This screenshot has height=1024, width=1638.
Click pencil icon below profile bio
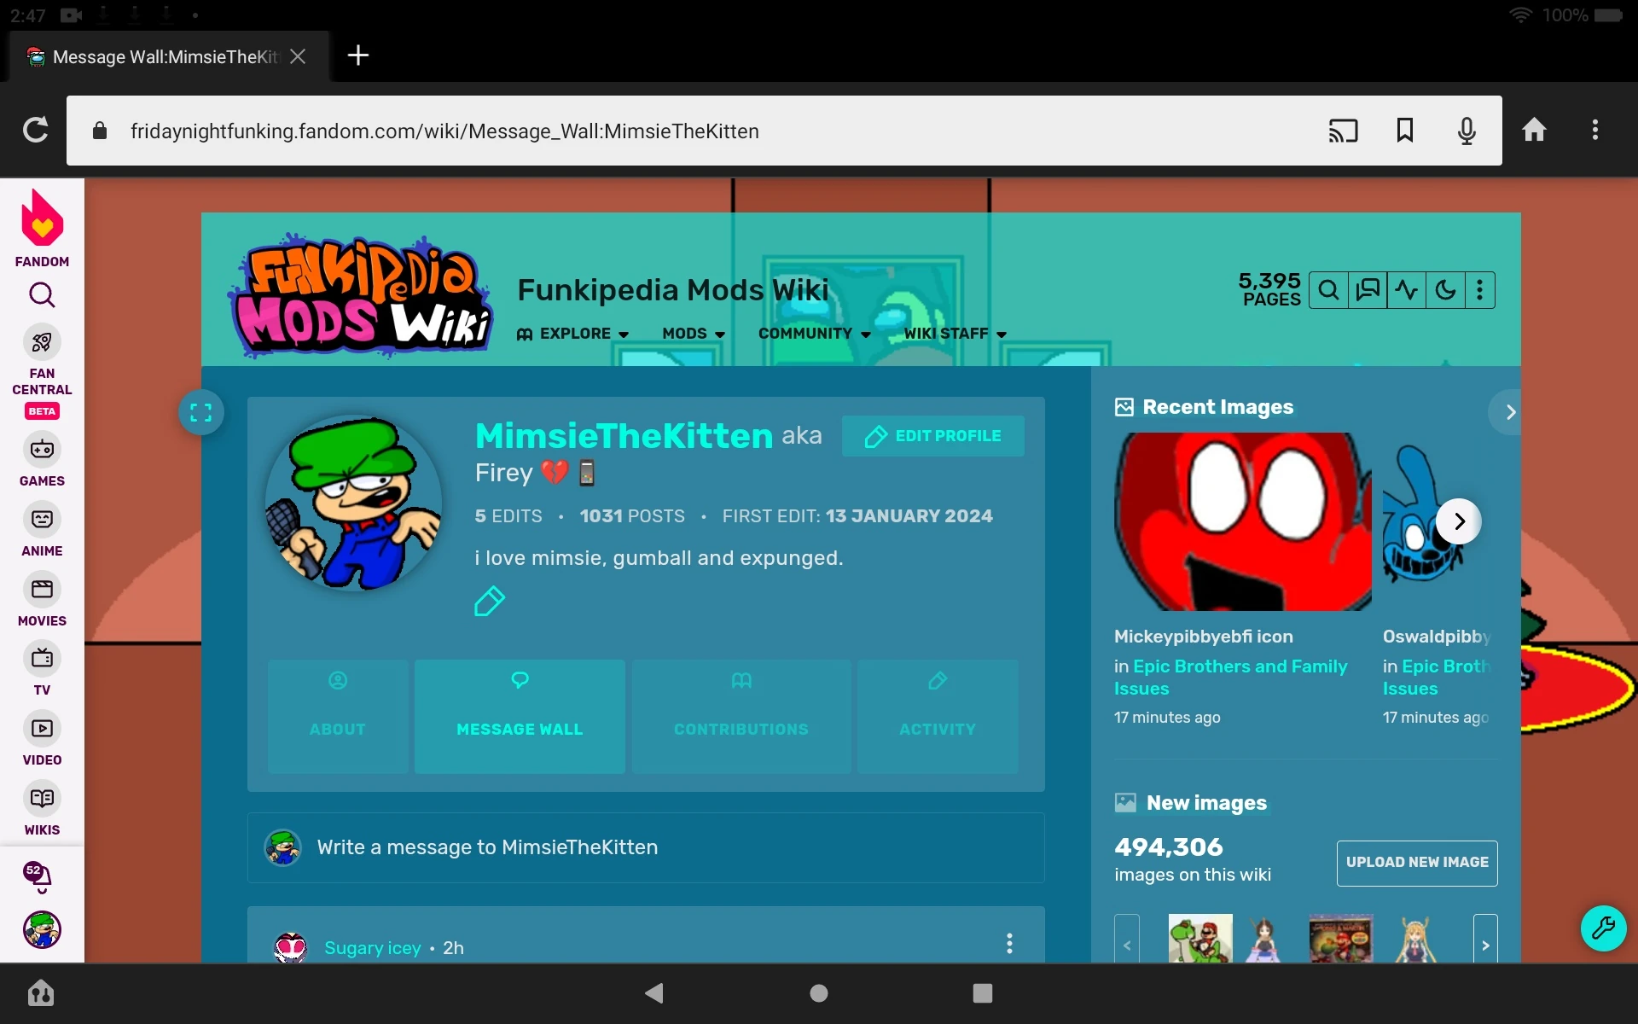(490, 602)
